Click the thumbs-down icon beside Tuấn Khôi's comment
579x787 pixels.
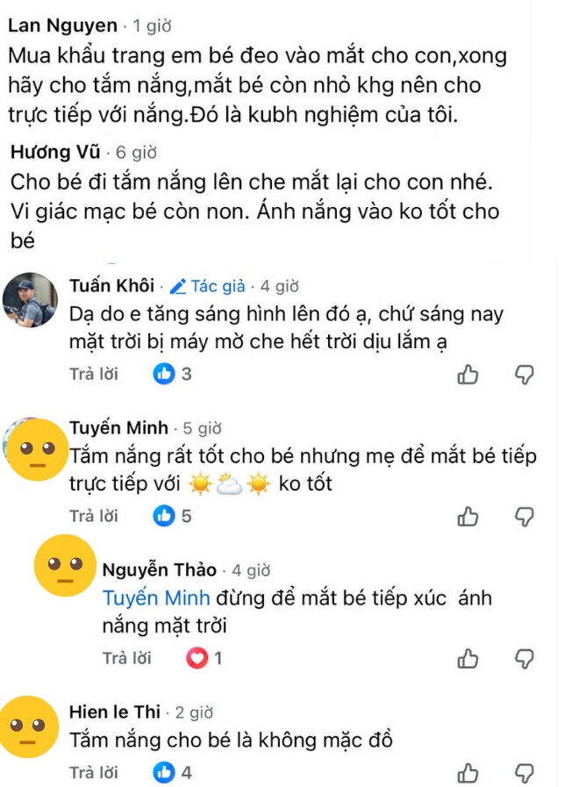pos(525,374)
